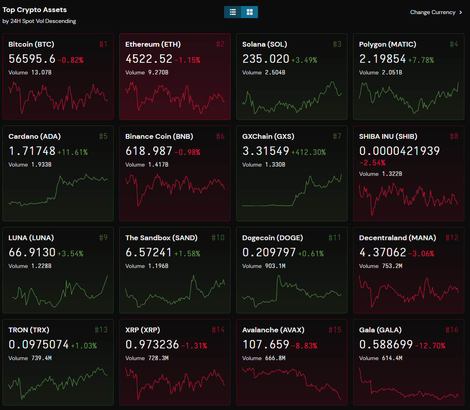
Task: Switch to grid view layout
Action: pos(249,12)
